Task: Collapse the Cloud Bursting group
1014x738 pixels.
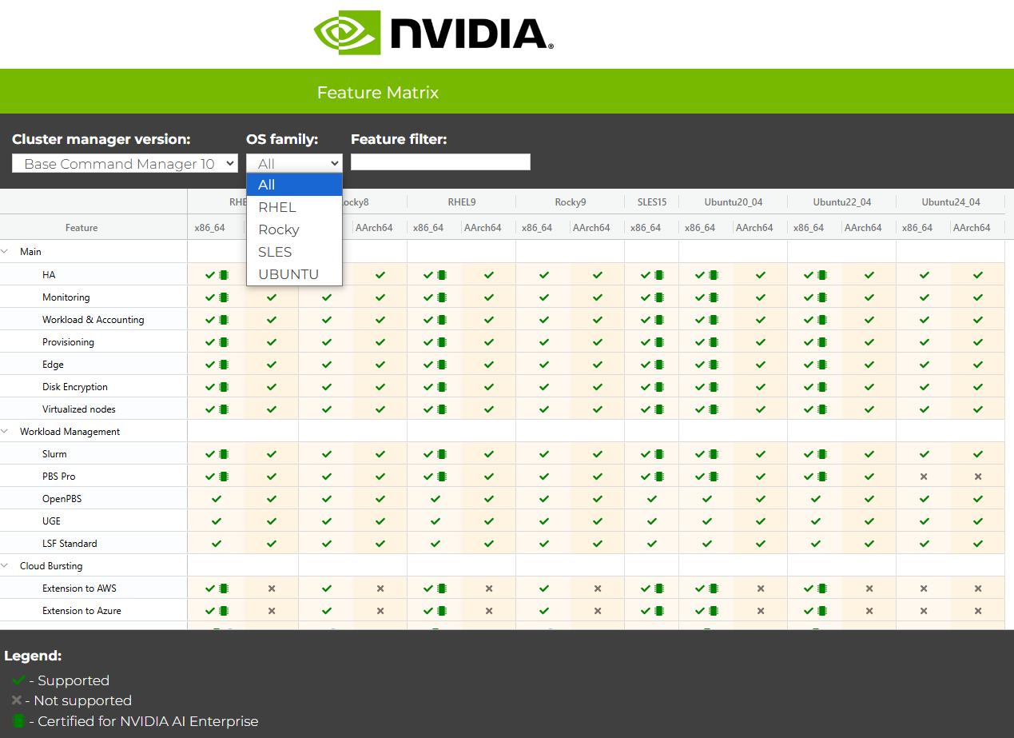Action: pos(5,565)
